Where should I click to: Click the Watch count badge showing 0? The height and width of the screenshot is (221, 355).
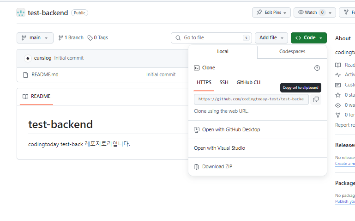point(322,12)
